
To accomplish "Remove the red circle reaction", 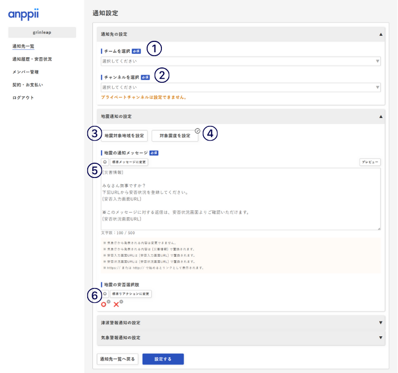I will coord(108,302).
